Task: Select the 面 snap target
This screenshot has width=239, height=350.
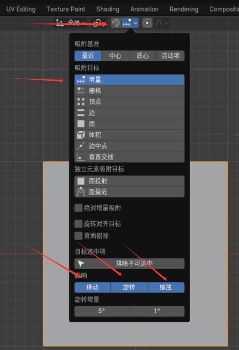Action: pos(130,124)
